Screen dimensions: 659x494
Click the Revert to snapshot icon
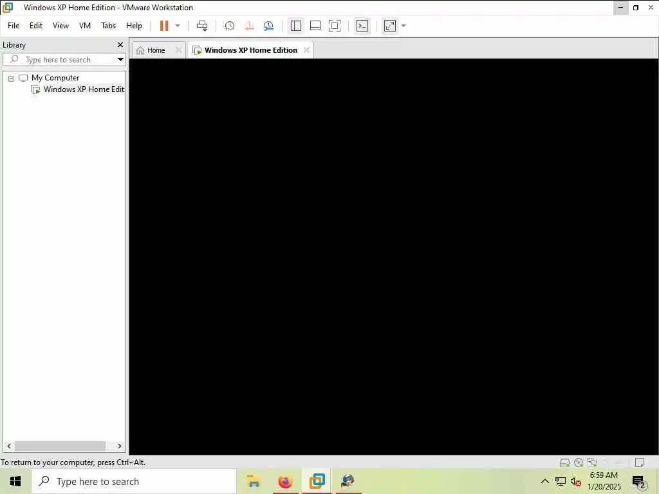click(x=249, y=26)
